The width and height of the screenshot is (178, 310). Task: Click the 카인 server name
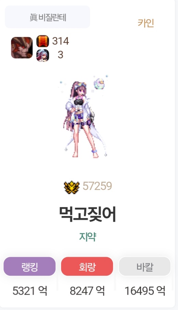pos(146,23)
